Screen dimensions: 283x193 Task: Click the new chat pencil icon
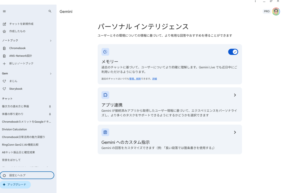[4, 24]
